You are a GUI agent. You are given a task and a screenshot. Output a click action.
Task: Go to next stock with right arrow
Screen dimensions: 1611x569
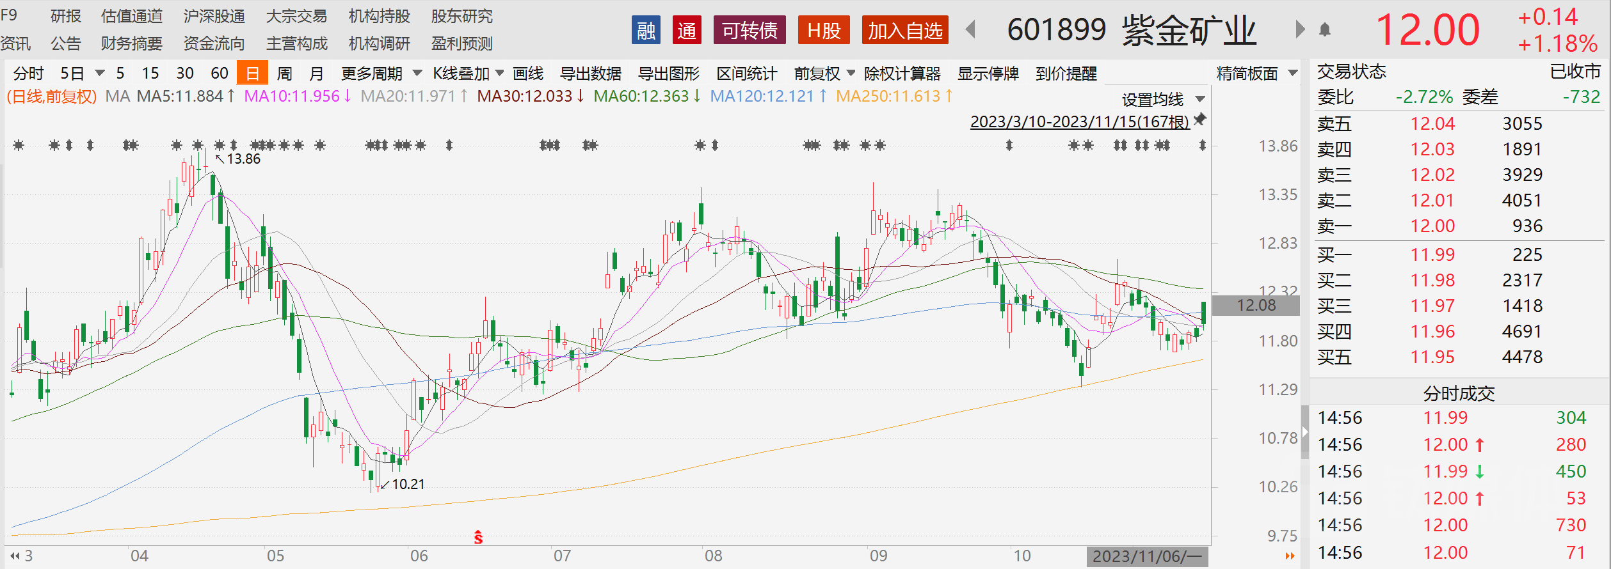point(1299,30)
